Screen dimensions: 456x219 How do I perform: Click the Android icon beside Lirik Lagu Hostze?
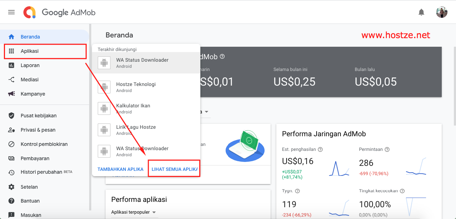tap(104, 130)
